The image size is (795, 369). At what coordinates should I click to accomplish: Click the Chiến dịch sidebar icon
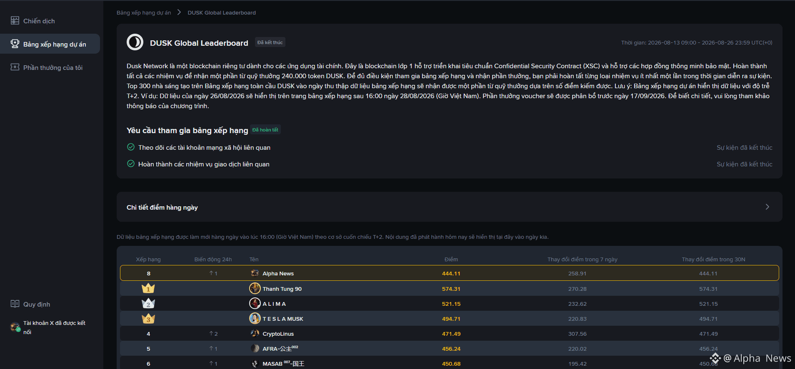coord(15,20)
